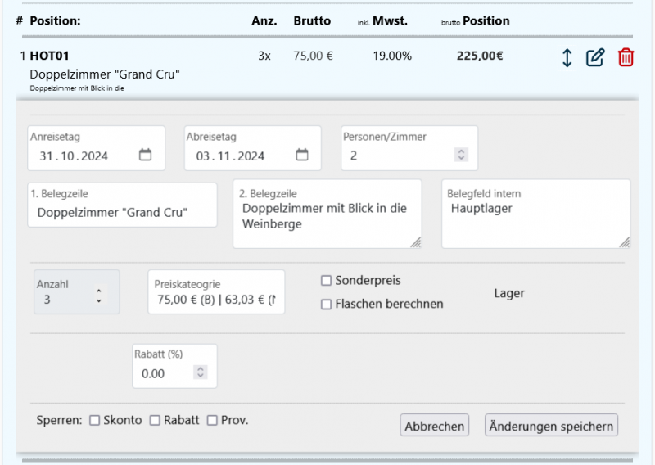Screen dimensions: 655x465
Task: Click the Rabatt (%) spinner arrows
Action: click(201, 373)
